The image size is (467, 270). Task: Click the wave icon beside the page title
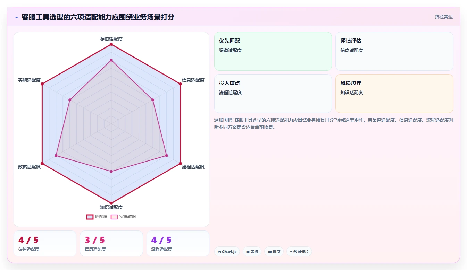click(x=16, y=17)
